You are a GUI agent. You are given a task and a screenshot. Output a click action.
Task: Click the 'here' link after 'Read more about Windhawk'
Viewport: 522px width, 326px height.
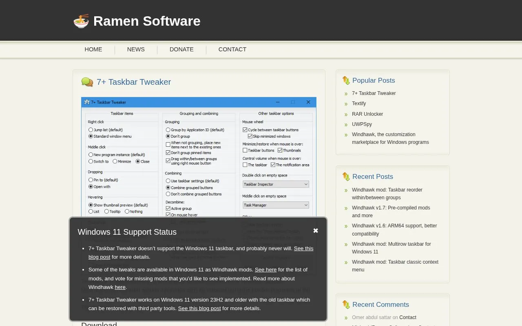click(120, 287)
